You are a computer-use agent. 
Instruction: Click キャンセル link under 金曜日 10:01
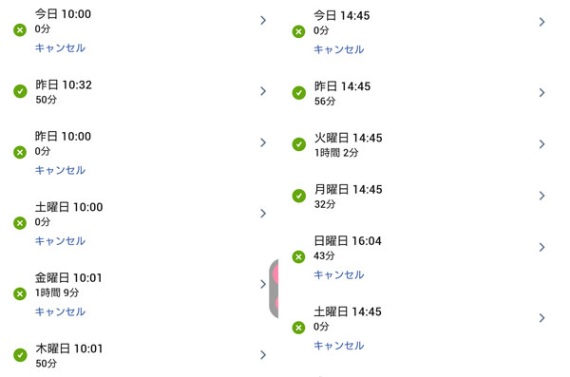(x=60, y=311)
